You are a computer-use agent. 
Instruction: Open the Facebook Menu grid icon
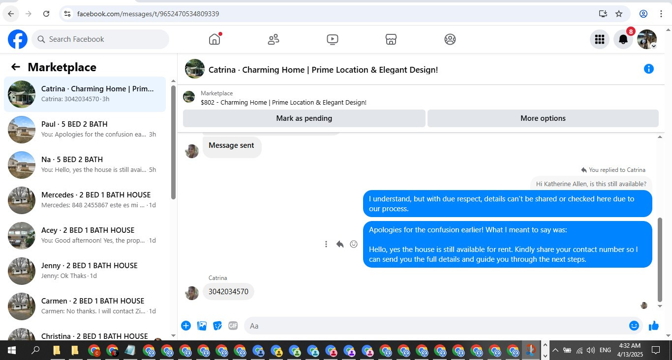pos(599,39)
